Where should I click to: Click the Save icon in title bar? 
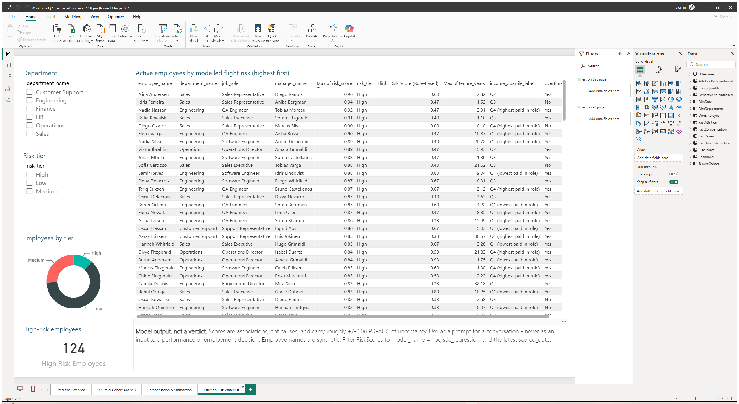[x=9, y=7]
